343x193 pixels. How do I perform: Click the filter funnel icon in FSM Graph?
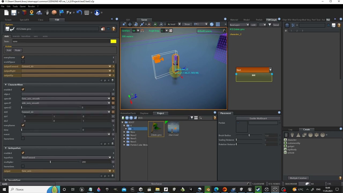[270, 25]
